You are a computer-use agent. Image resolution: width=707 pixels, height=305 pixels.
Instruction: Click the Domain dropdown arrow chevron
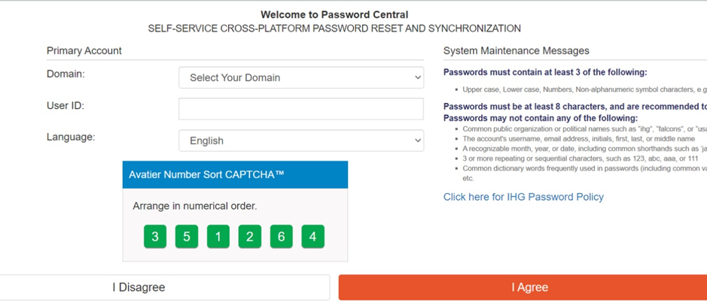(418, 77)
